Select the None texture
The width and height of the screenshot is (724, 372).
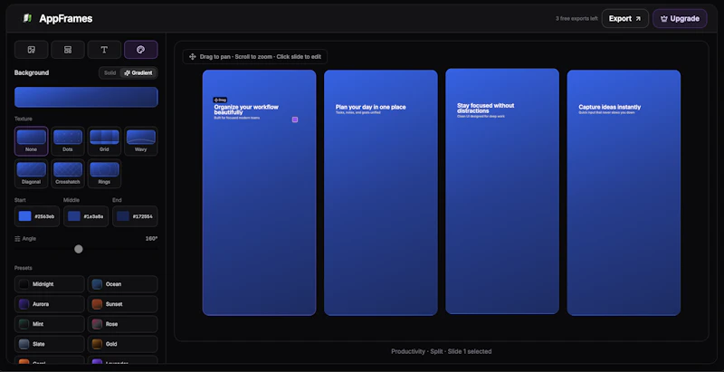32,141
